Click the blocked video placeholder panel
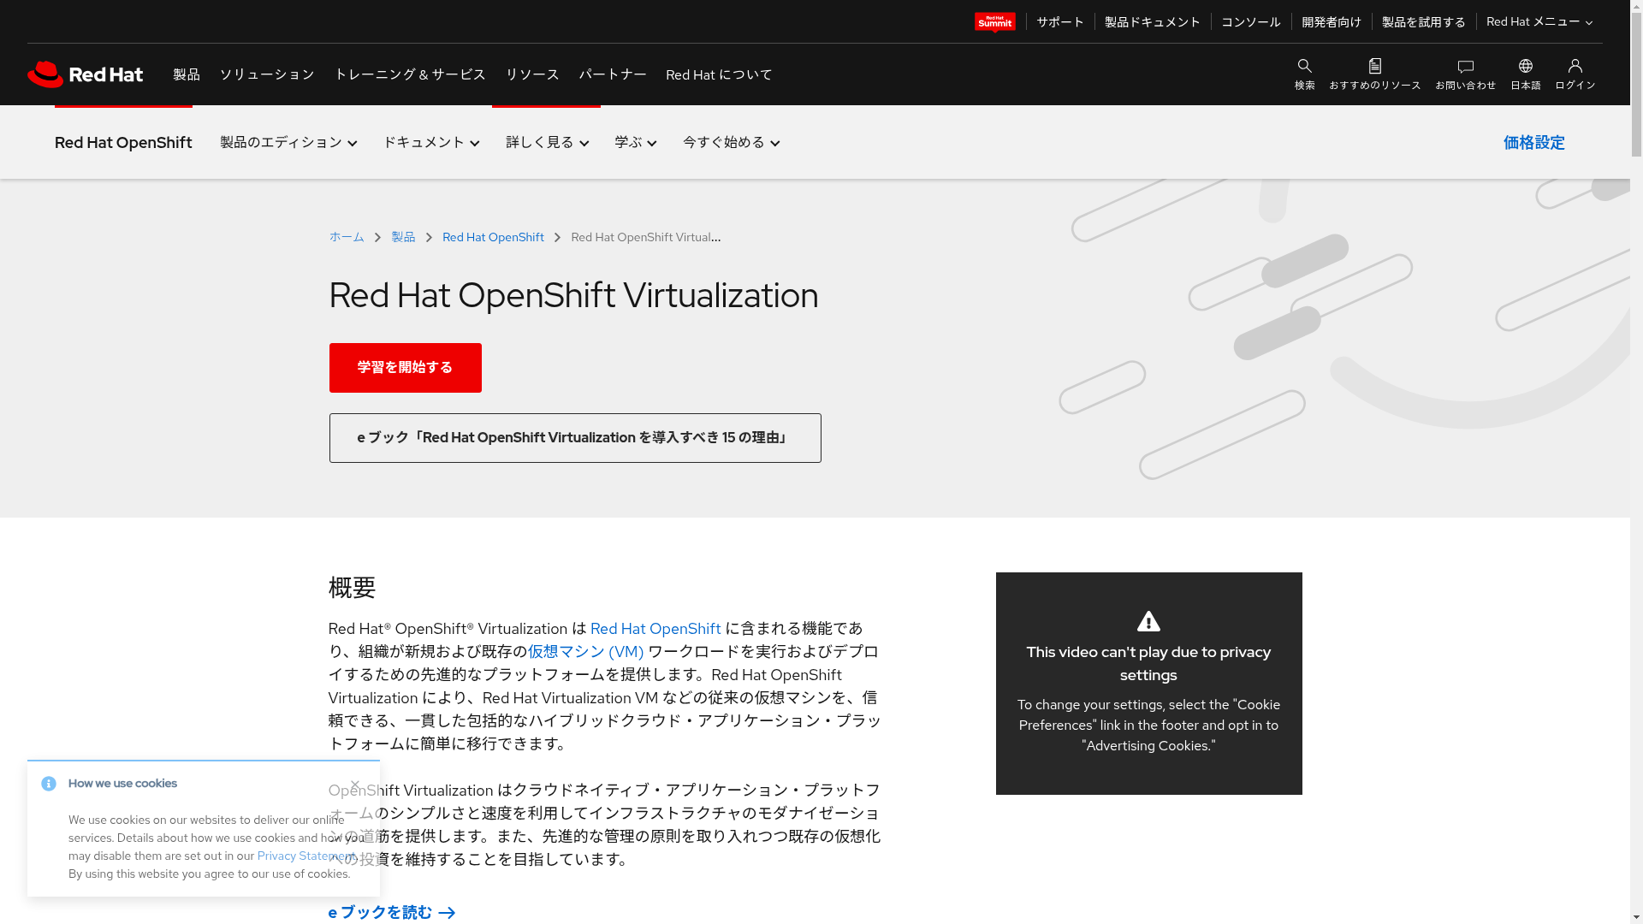The height and width of the screenshot is (924, 1643). (1148, 684)
